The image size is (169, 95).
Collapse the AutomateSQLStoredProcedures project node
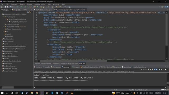point(1,14)
